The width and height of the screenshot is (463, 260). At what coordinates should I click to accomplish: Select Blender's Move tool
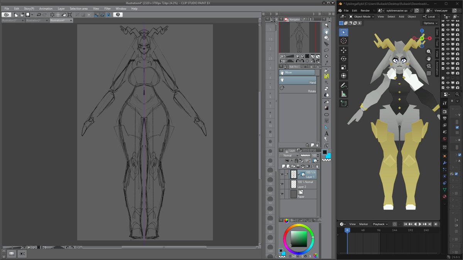[343, 50]
